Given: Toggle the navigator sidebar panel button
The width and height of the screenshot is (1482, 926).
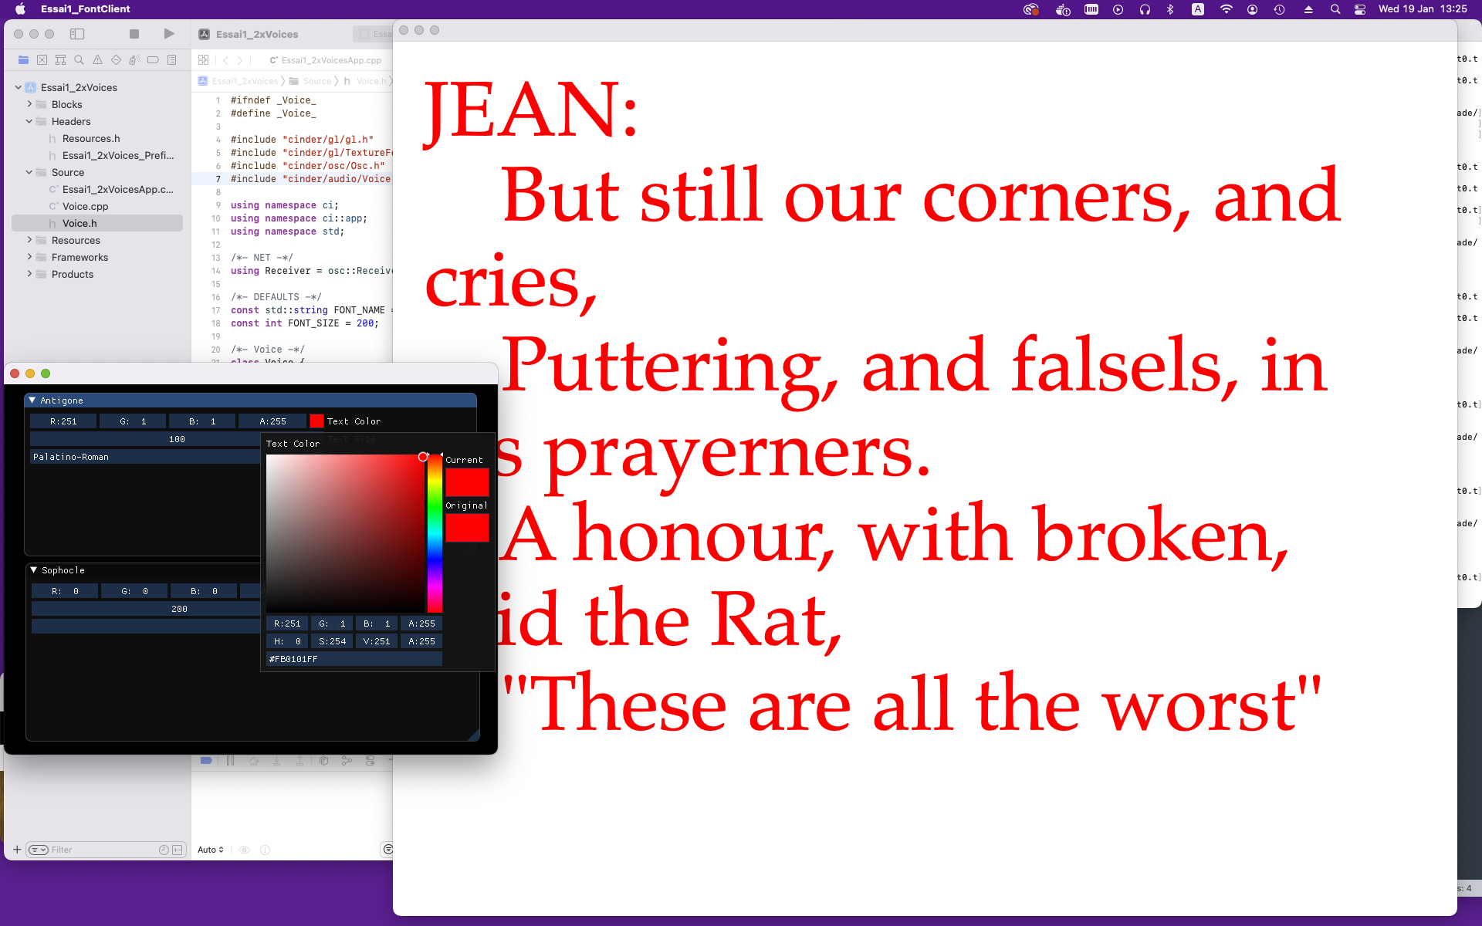Looking at the screenshot, I should (x=77, y=34).
